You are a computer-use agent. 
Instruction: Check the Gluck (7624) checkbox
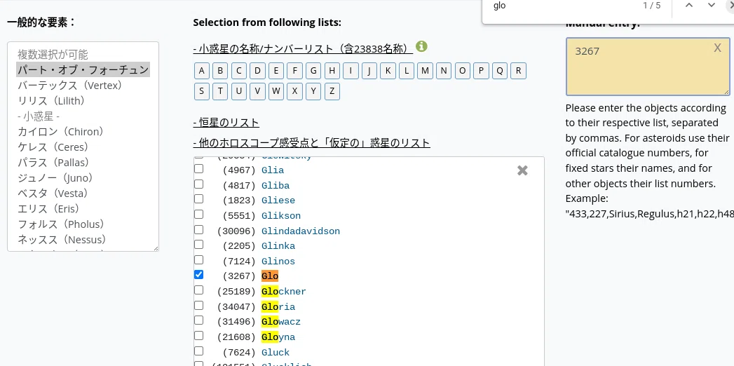(199, 351)
